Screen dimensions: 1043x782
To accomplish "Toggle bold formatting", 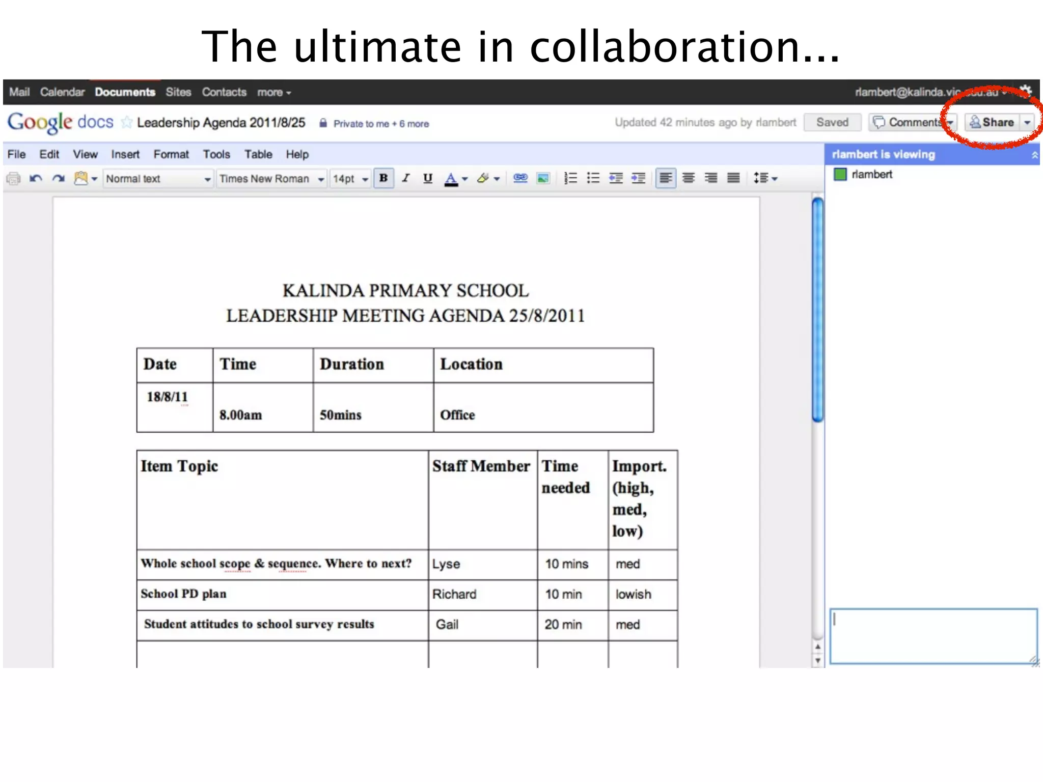I will 383,178.
